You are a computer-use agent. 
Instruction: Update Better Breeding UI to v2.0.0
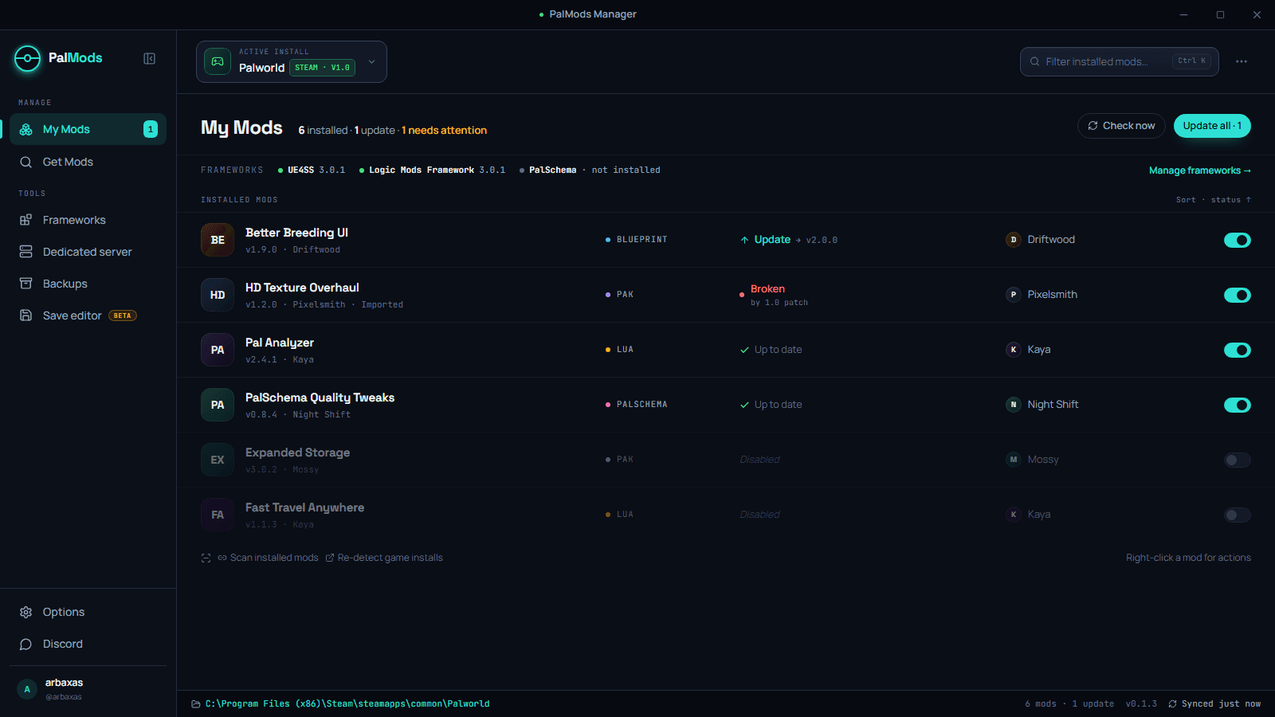788,240
